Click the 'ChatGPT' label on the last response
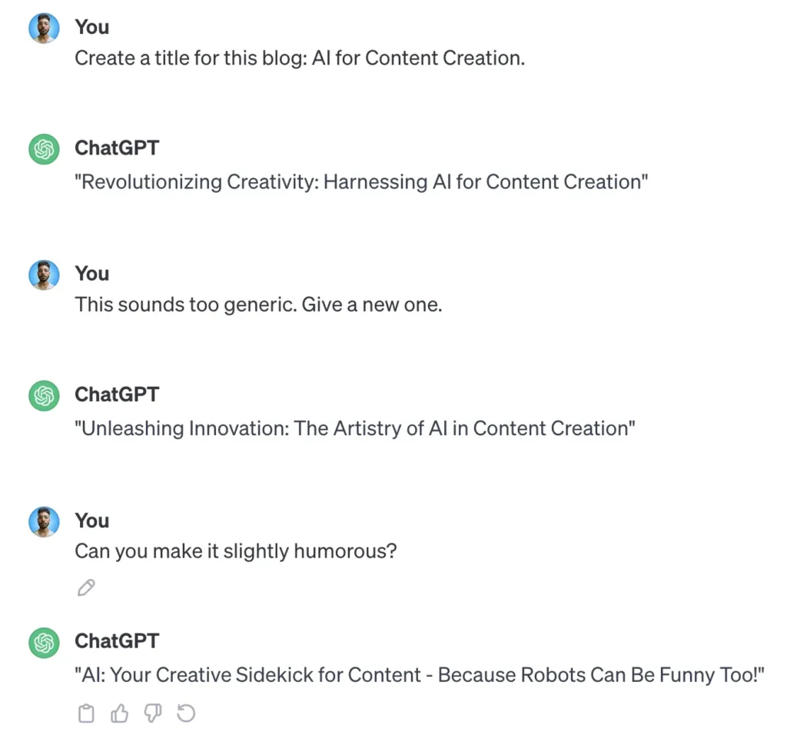Image resolution: width=787 pixels, height=742 pixels. [117, 641]
